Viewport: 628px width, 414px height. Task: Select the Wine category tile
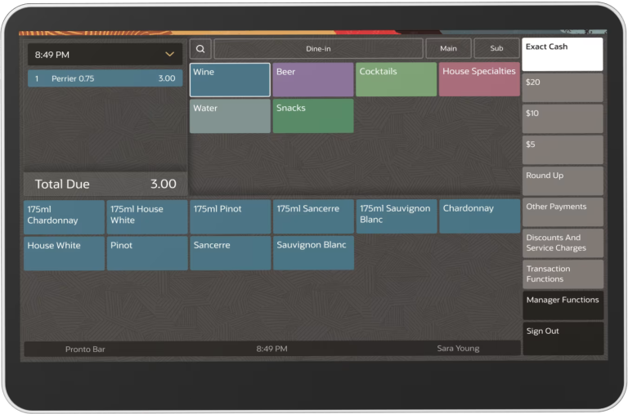coord(230,80)
